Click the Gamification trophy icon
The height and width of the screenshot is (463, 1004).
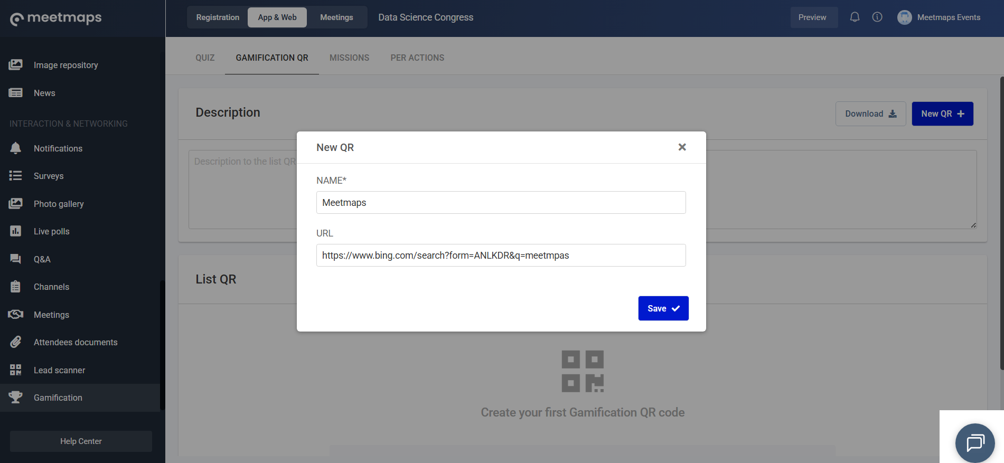click(x=16, y=398)
